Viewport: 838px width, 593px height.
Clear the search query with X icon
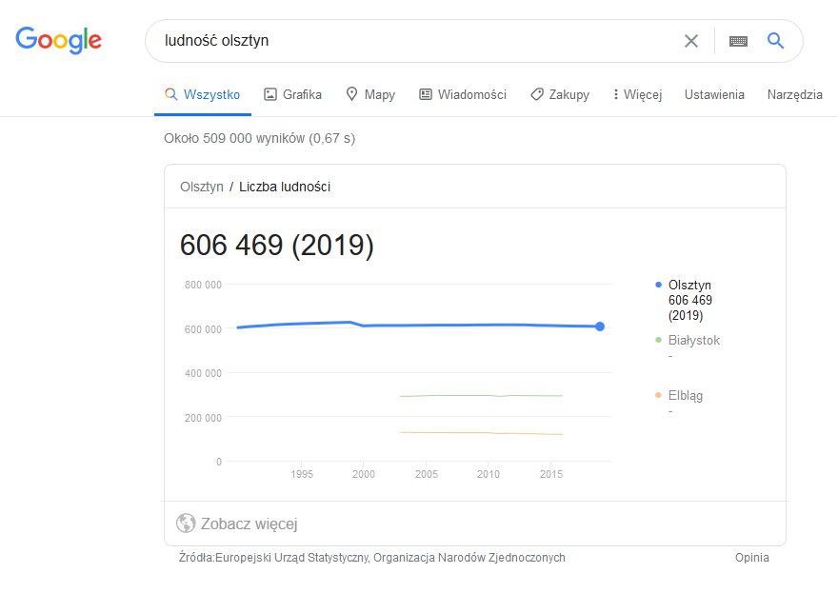691,41
